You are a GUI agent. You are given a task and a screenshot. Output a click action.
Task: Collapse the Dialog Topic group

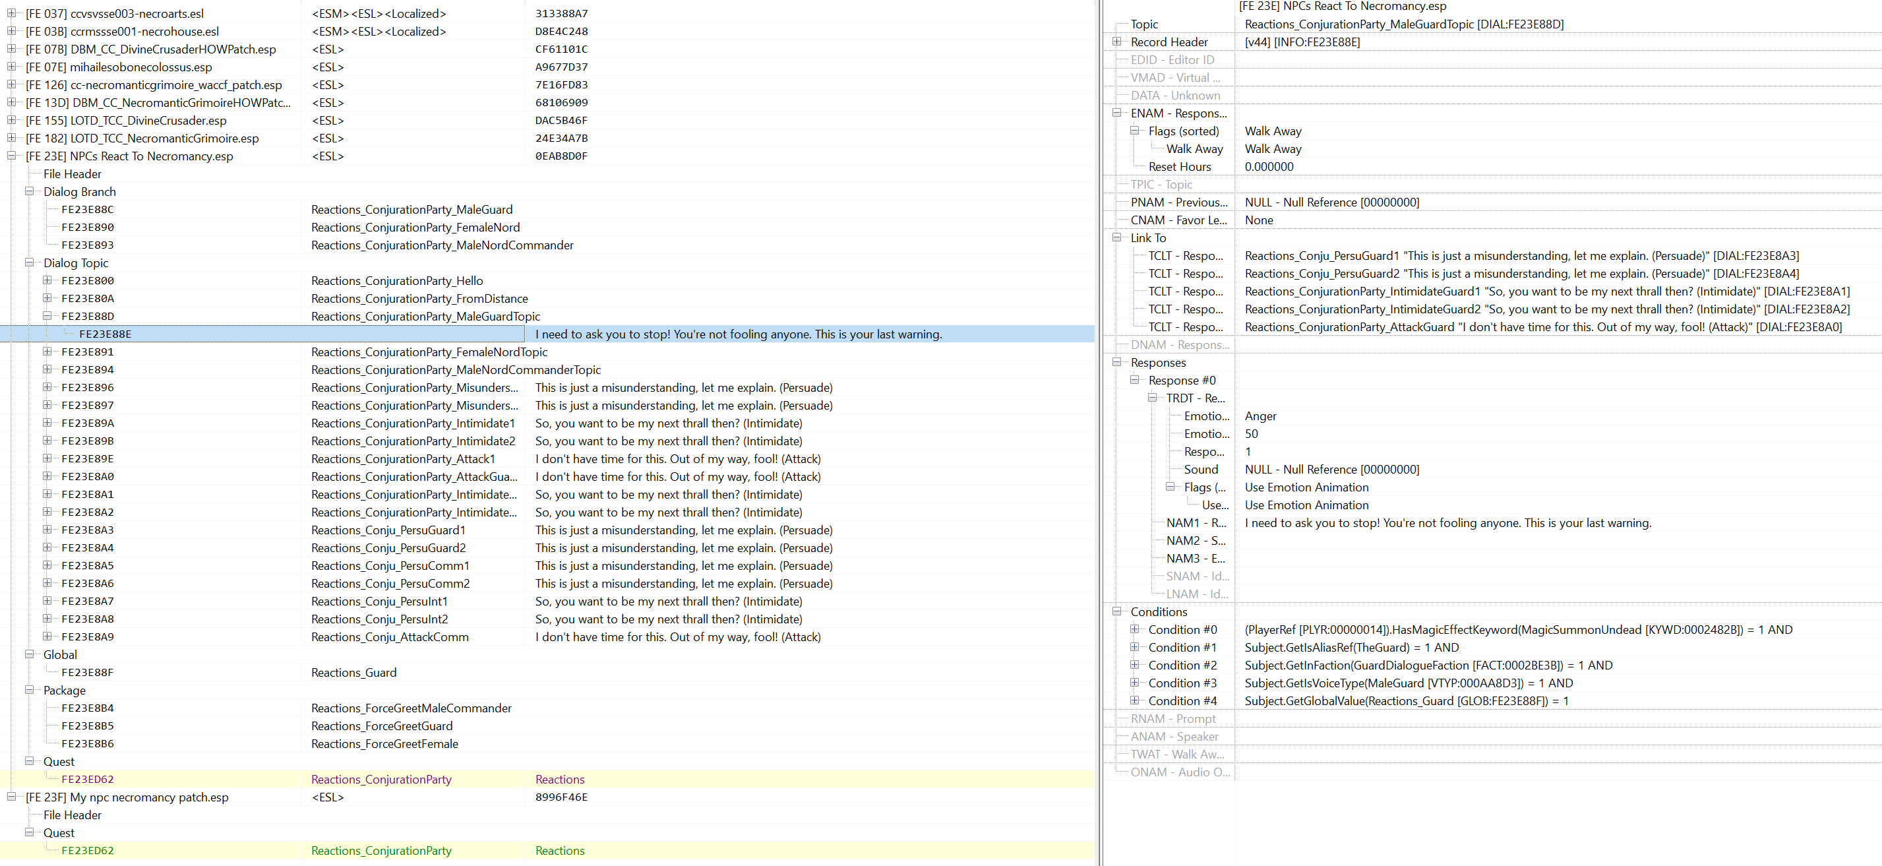click(29, 263)
